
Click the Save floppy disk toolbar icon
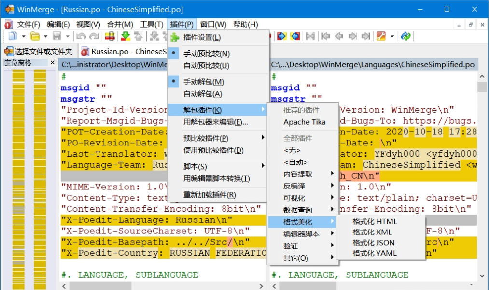[x=57, y=36]
